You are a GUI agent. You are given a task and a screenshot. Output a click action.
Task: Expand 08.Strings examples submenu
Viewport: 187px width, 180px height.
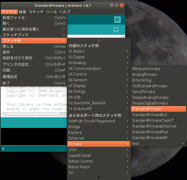(99, 91)
